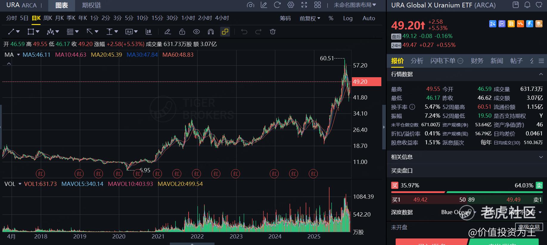Switch to the 图表 tab
Image resolution: width=547 pixels, height=245 pixels.
[62, 5]
